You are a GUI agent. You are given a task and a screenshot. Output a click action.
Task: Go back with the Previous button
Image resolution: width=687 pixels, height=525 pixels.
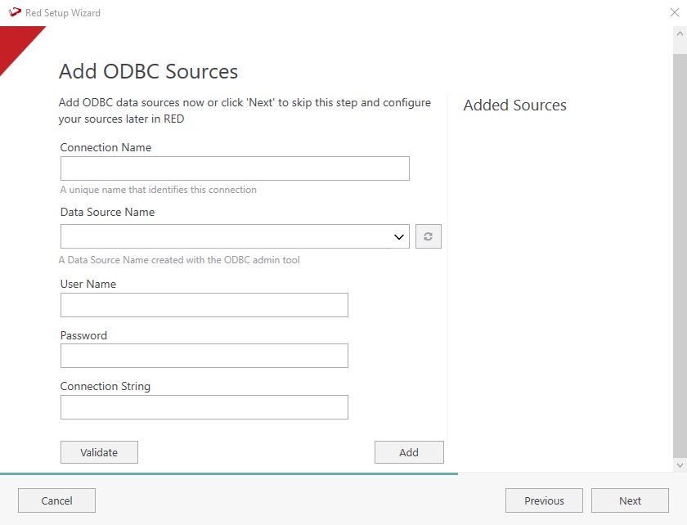(x=544, y=500)
